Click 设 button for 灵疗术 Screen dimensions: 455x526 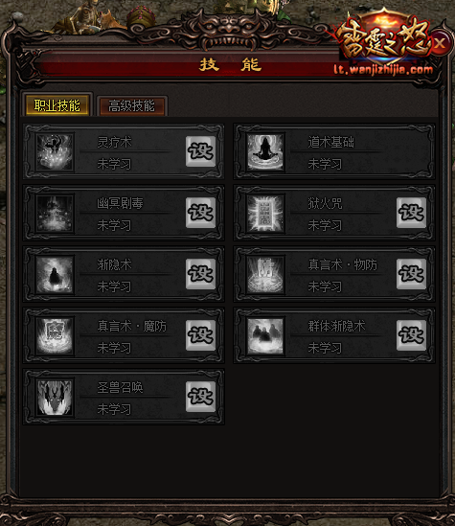[x=200, y=151]
